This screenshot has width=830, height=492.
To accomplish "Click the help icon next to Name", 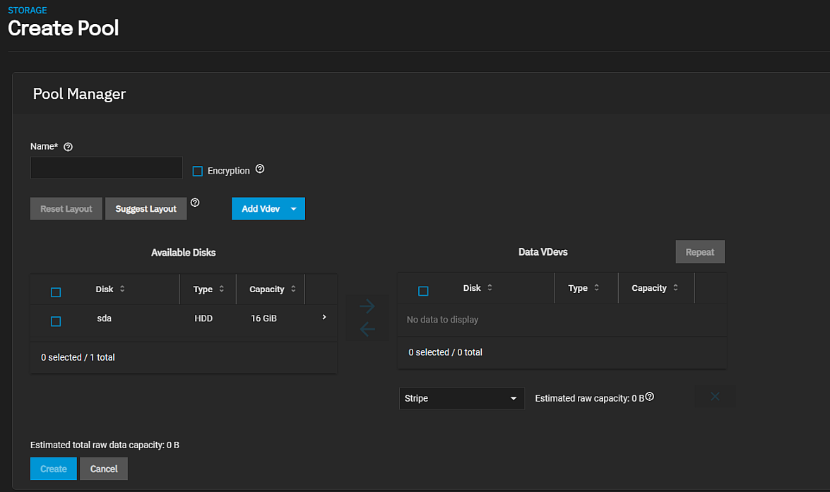I will coord(69,147).
